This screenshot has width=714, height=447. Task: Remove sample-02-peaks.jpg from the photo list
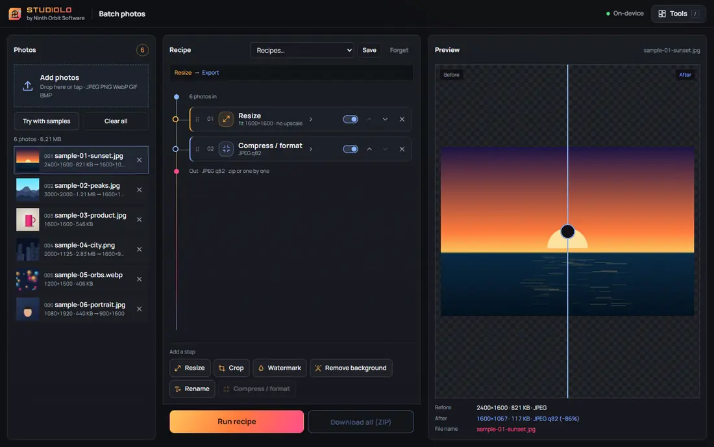click(140, 190)
